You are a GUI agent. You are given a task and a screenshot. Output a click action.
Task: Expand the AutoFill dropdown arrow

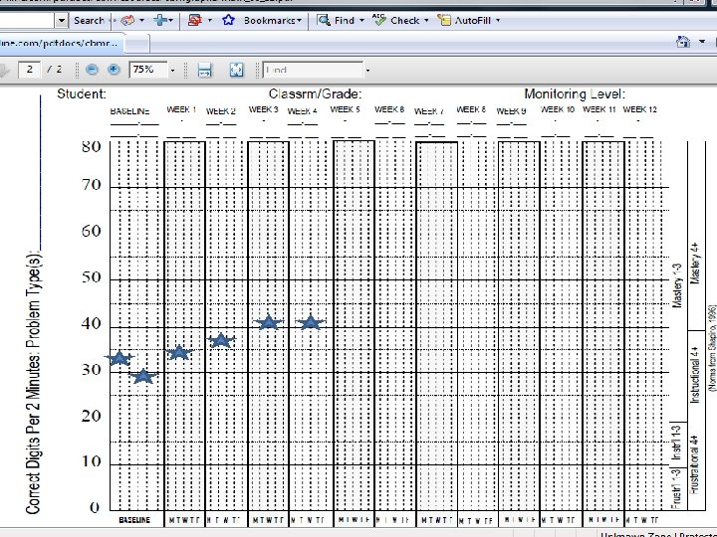click(498, 21)
